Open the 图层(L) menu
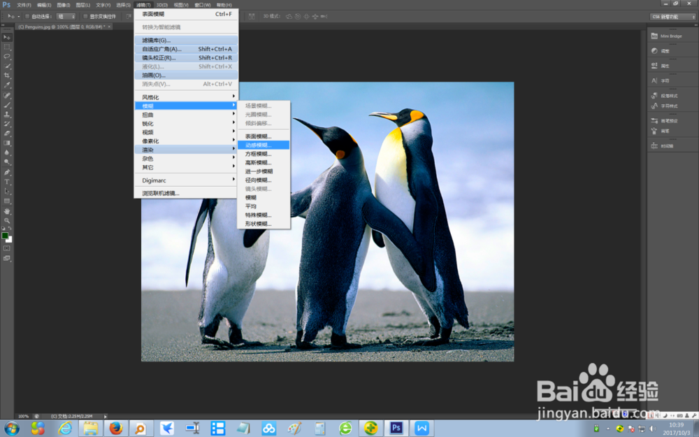Image resolution: width=699 pixels, height=437 pixels. [x=83, y=5]
